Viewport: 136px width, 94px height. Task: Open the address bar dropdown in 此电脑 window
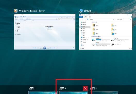(114, 19)
